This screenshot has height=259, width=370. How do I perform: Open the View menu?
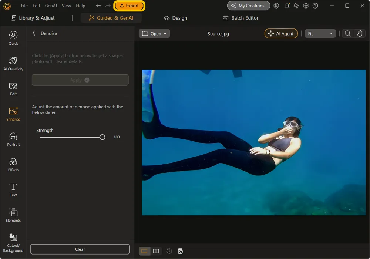(66, 6)
